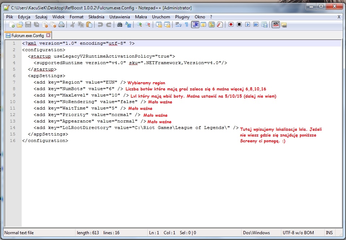Click line number 14 in the margin
Viewport: 346px width, 240px height.
click(x=13, y=128)
